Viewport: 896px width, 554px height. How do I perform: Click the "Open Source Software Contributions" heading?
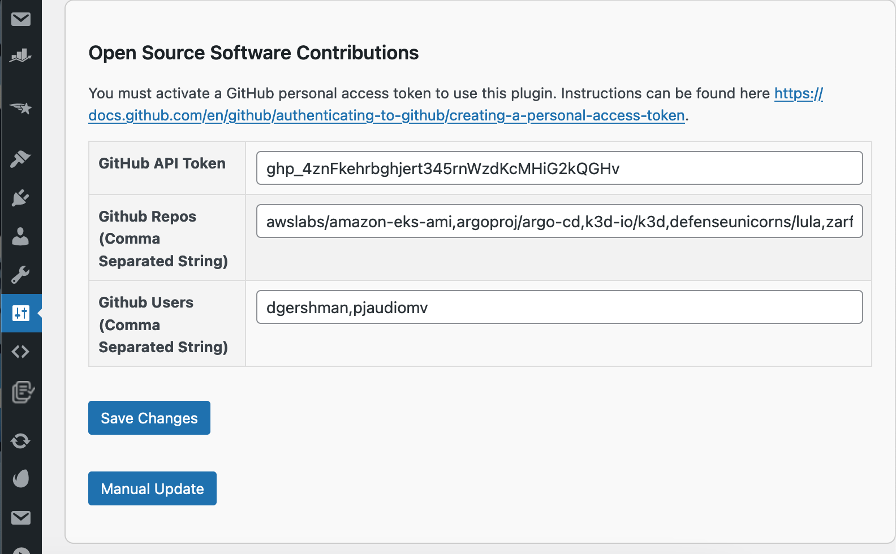(x=253, y=53)
